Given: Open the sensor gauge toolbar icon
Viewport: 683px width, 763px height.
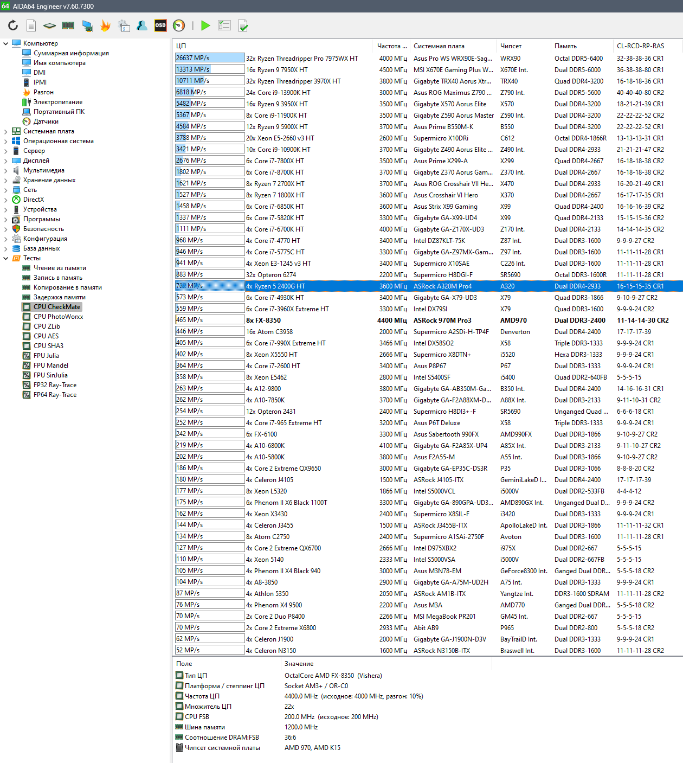Looking at the screenshot, I should 179,25.
